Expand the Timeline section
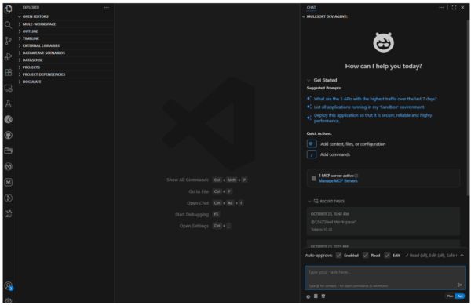This screenshot has height=305, width=471. click(x=65, y=38)
